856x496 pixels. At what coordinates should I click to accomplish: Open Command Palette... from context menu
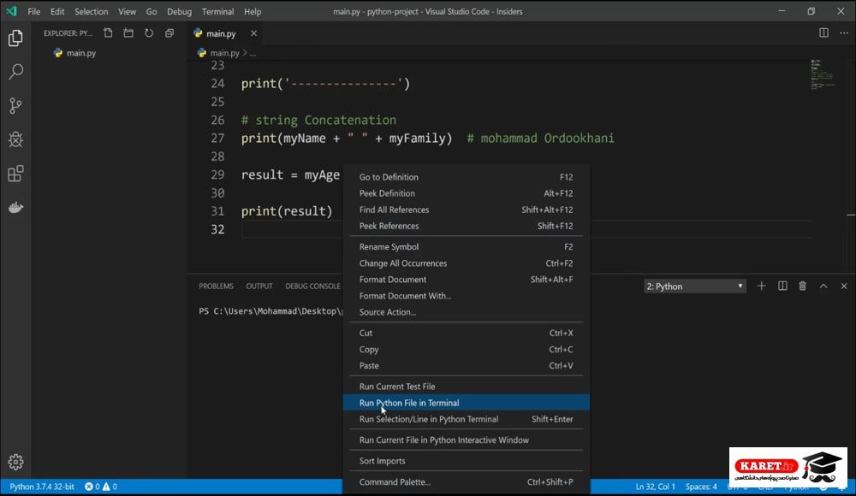467,481
